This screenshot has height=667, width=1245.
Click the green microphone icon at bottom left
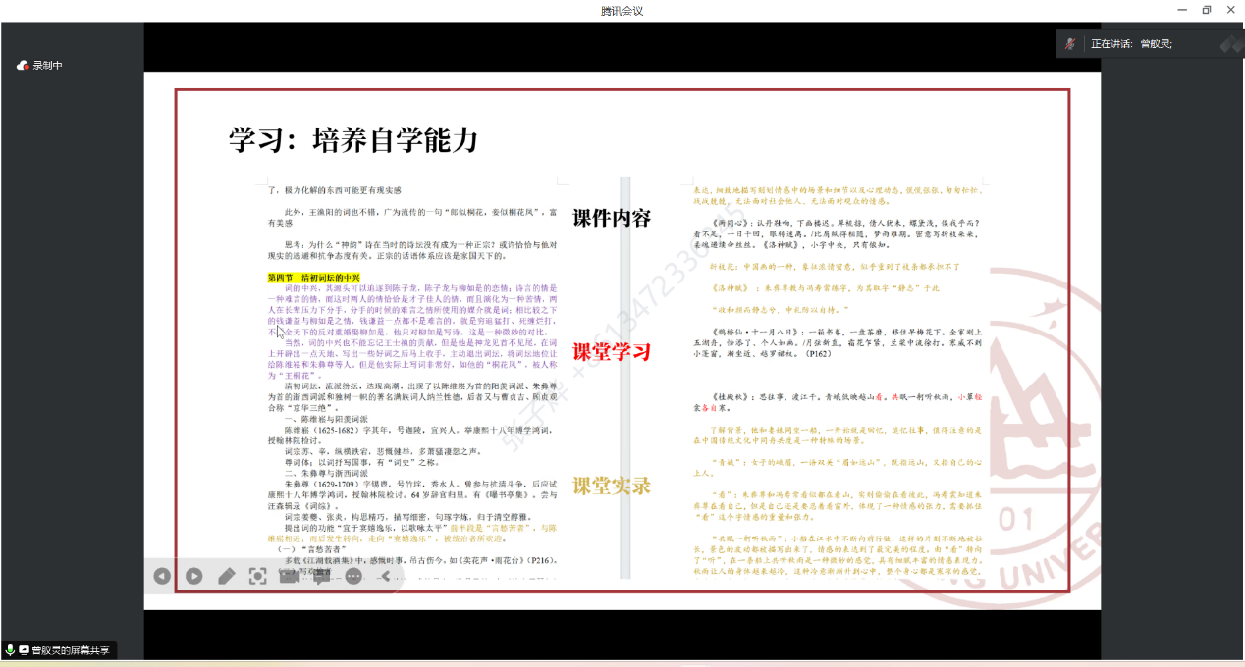coord(10,650)
